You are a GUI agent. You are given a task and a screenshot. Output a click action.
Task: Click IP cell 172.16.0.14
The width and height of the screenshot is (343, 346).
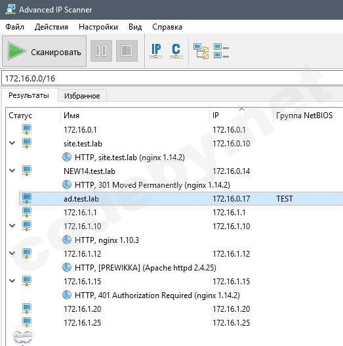pyautogui.click(x=231, y=171)
